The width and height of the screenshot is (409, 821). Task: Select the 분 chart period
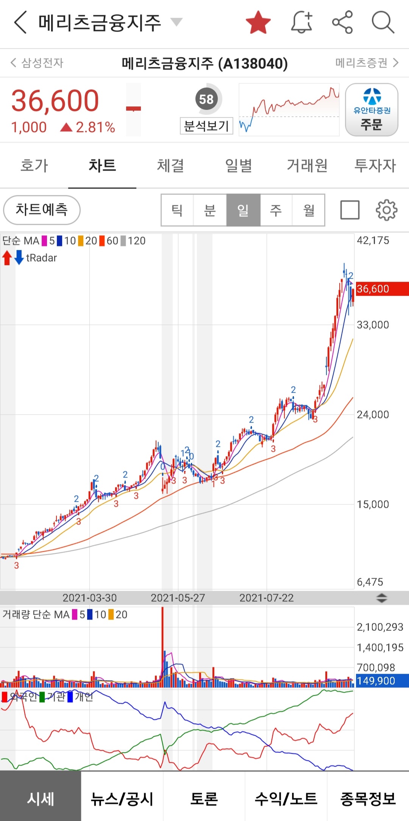210,210
